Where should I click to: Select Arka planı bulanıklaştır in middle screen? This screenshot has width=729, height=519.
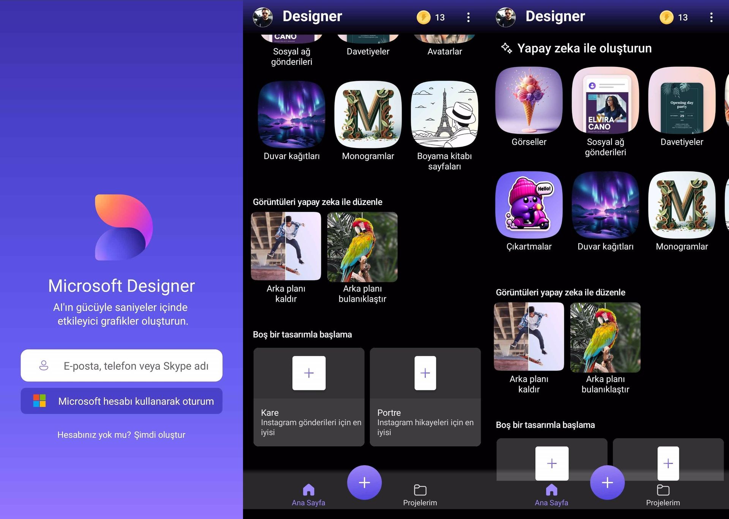(363, 246)
